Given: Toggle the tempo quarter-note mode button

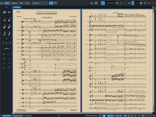Looking at the screenshot, I should tap(133, 3).
